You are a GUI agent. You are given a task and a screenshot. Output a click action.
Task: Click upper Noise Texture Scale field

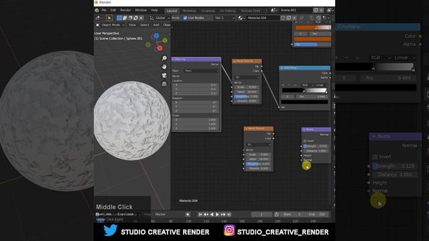click(x=247, y=87)
